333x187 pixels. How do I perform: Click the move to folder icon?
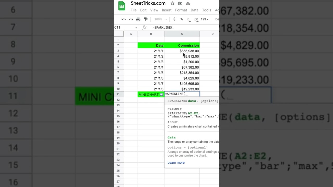pyautogui.click(x=180, y=3)
